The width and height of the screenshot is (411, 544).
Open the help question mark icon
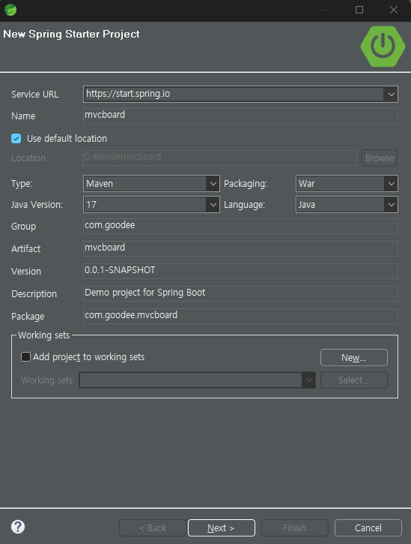[18, 527]
